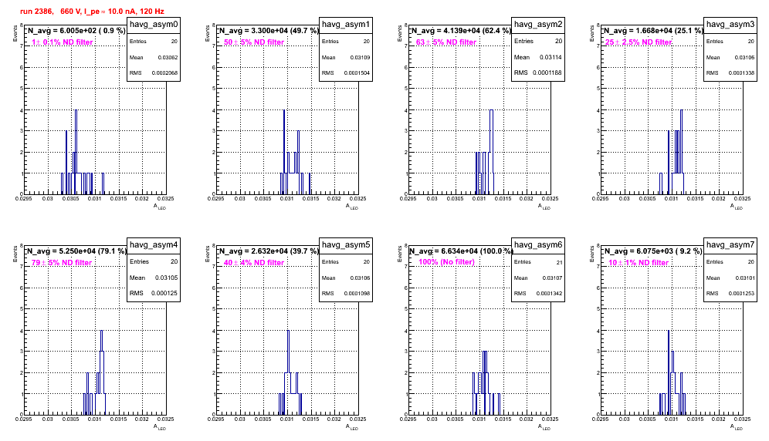Image resolution: width=769 pixels, height=441 pixels.
Task: Click the tallest histogram bar in havg_asym5 plot
Action: click(x=288, y=372)
